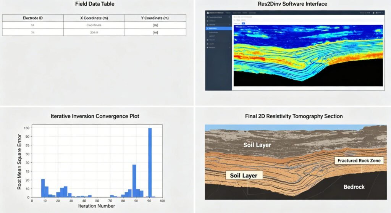This screenshot has width=391, height=213.
Task: Click the Res2Dinv logo icon in top bar
Action: 208,13
